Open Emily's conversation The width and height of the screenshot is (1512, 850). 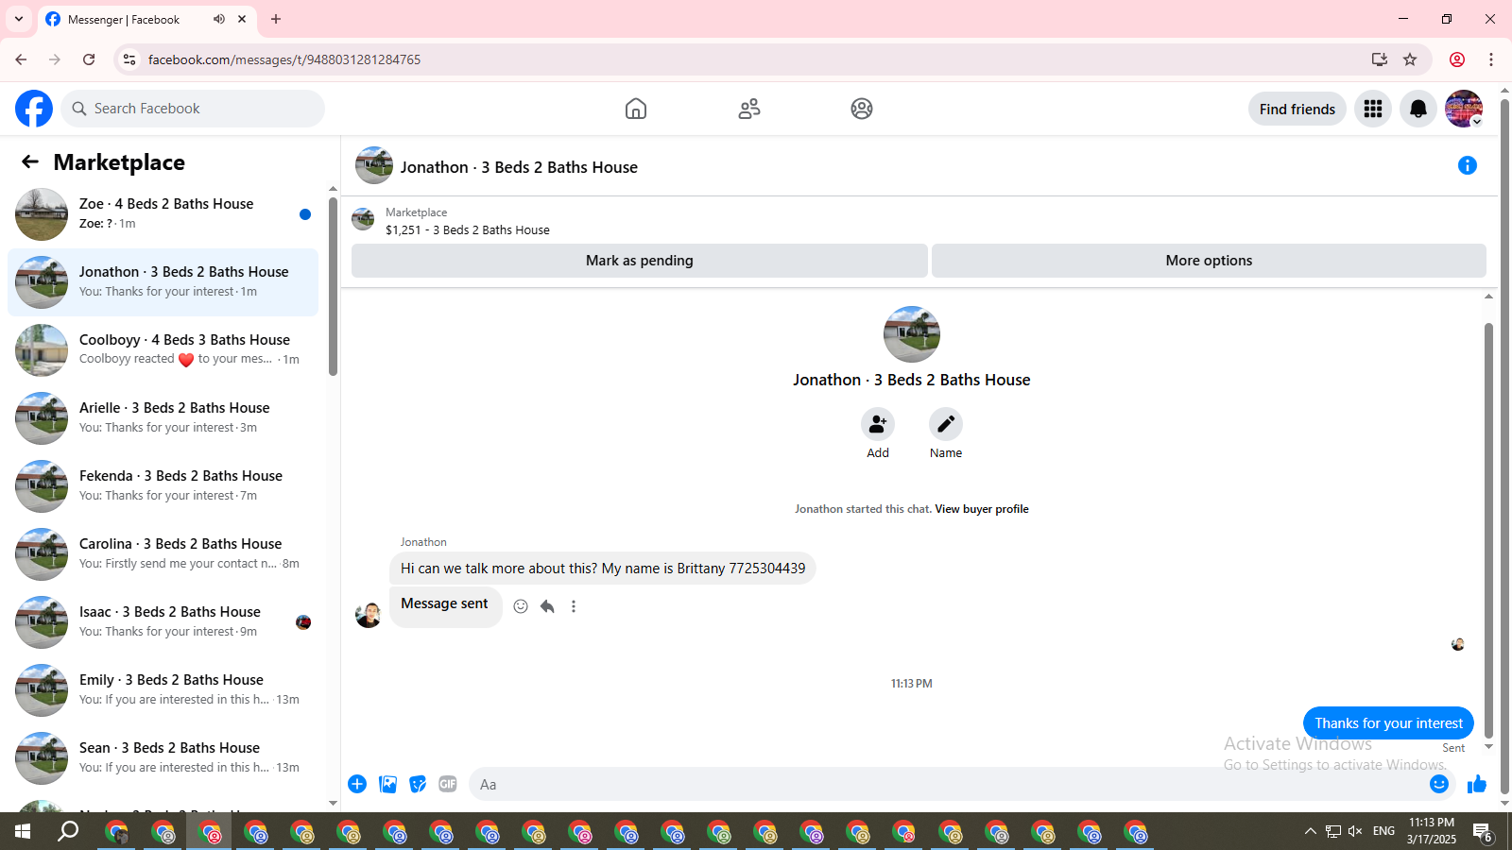(x=163, y=690)
